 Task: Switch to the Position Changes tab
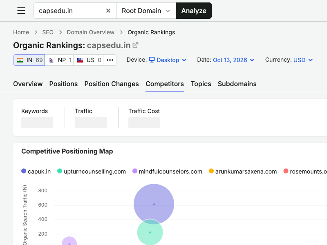pyautogui.click(x=112, y=84)
